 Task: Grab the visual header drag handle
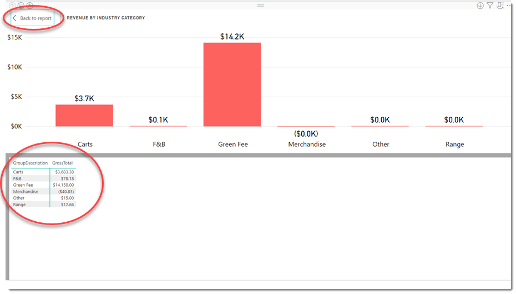tap(261, 5)
